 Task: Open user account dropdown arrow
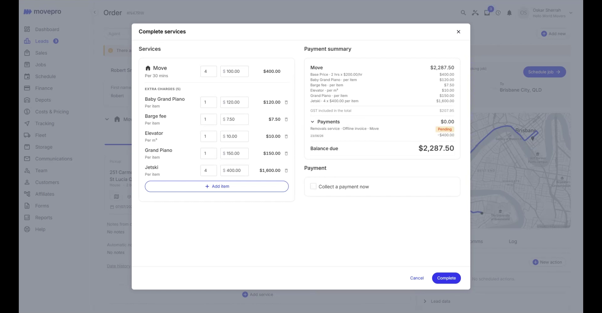pyautogui.click(x=571, y=13)
